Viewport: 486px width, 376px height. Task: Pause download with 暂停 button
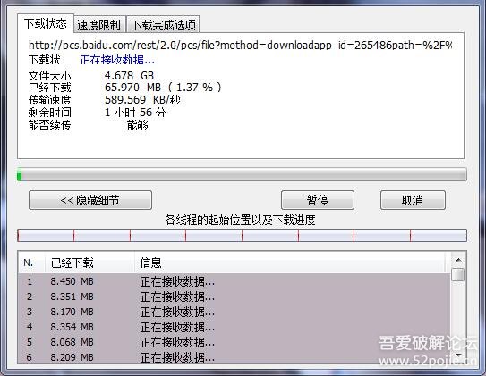(318, 200)
